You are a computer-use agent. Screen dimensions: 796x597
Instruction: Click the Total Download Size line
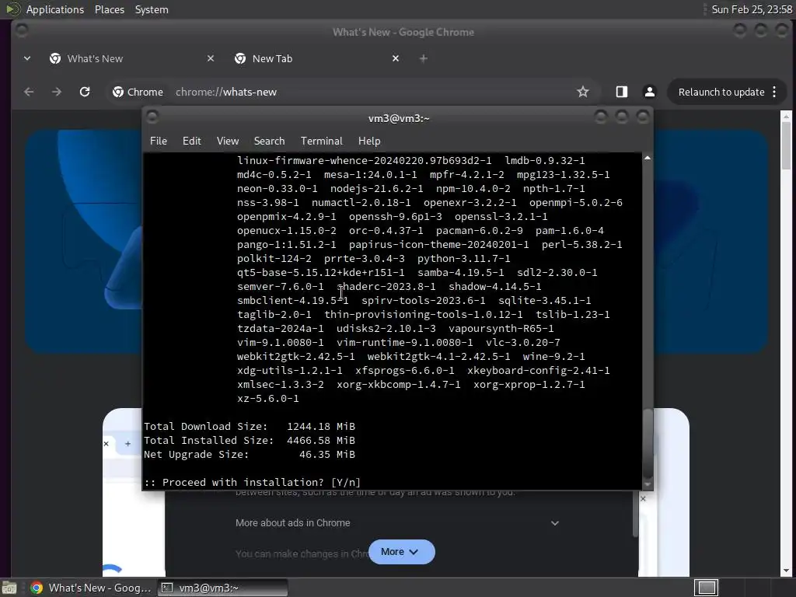(250, 427)
